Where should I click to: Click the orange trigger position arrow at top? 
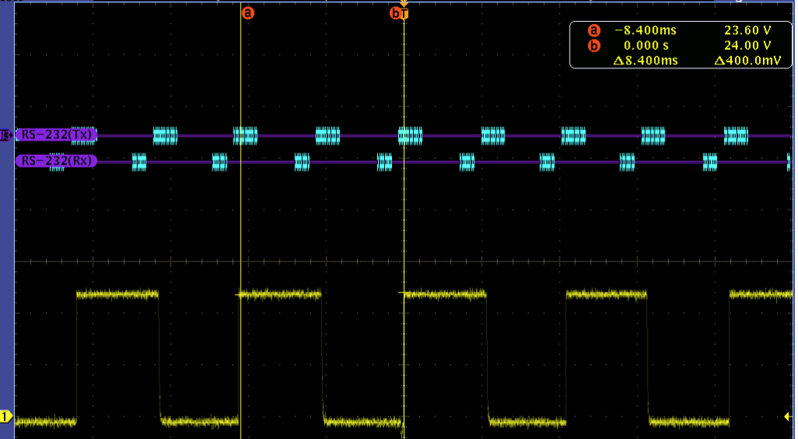pos(404,4)
